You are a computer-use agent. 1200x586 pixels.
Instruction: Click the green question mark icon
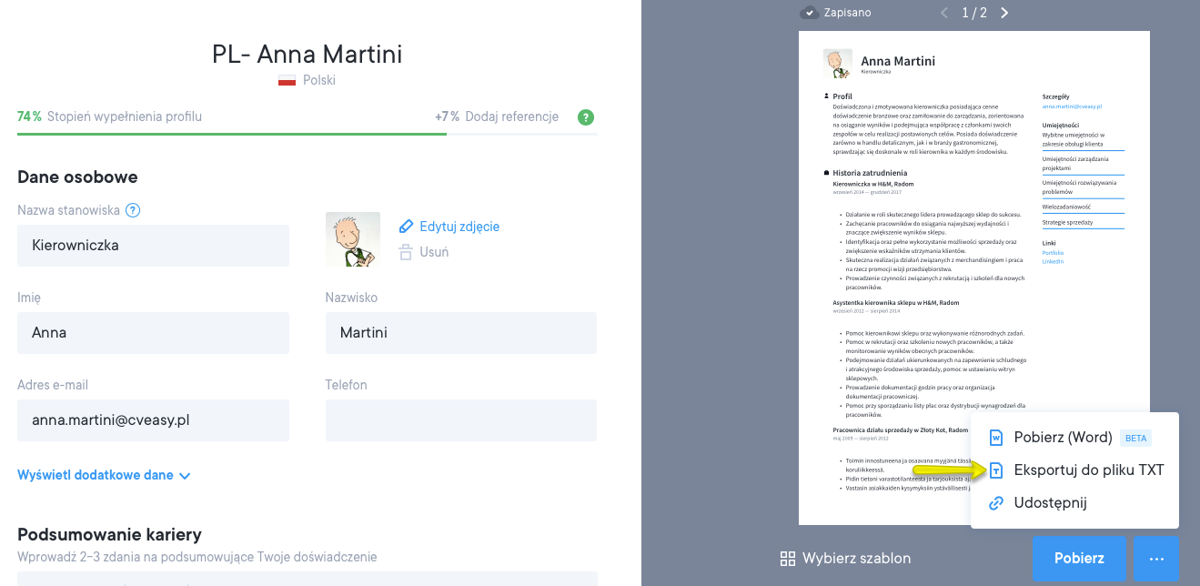[x=586, y=117]
